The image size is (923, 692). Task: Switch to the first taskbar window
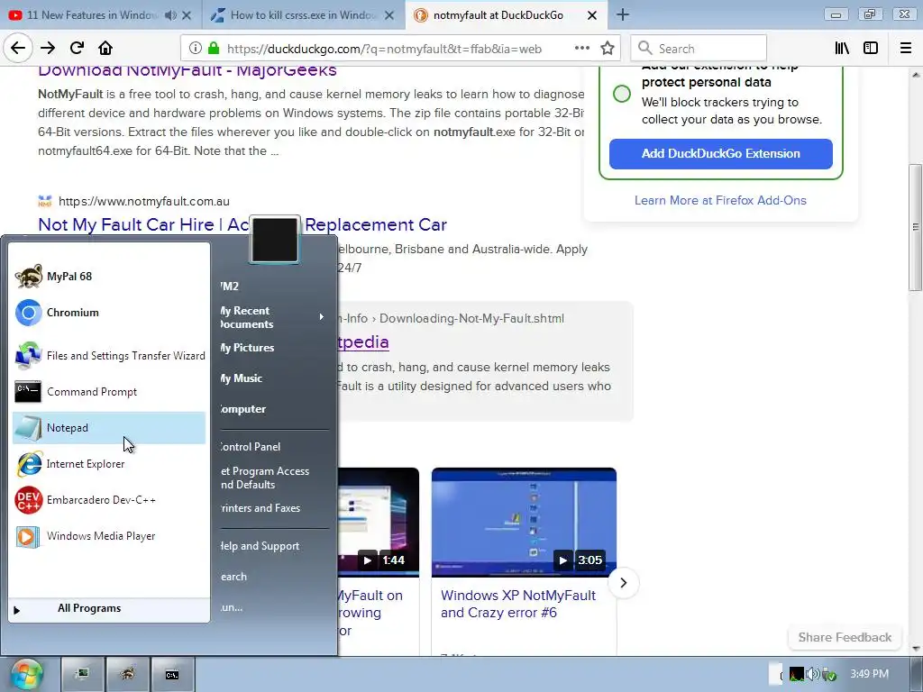(x=82, y=674)
